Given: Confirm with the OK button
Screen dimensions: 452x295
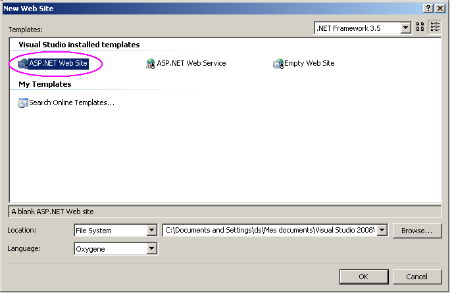Looking at the screenshot, I should 363,277.
